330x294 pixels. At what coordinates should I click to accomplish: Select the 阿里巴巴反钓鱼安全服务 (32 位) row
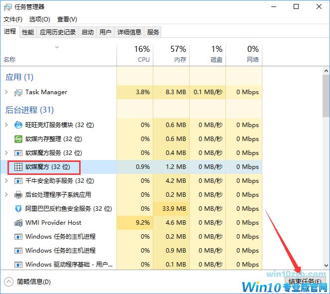pyautogui.click(x=131, y=209)
